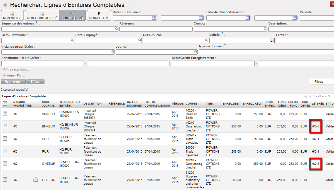
Task: Click the Rechercher button
Action: [13, 82]
